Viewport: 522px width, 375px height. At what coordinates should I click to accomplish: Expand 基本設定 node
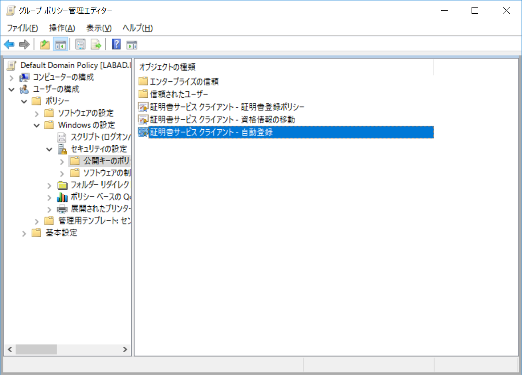24,233
